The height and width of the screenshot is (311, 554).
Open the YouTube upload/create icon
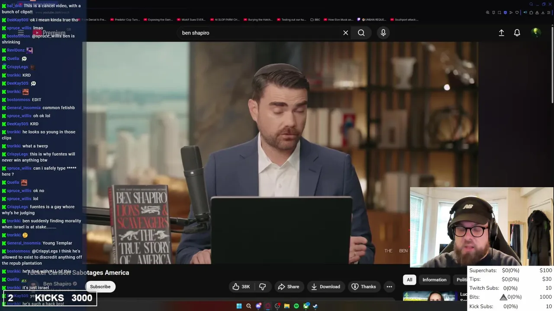point(501,33)
